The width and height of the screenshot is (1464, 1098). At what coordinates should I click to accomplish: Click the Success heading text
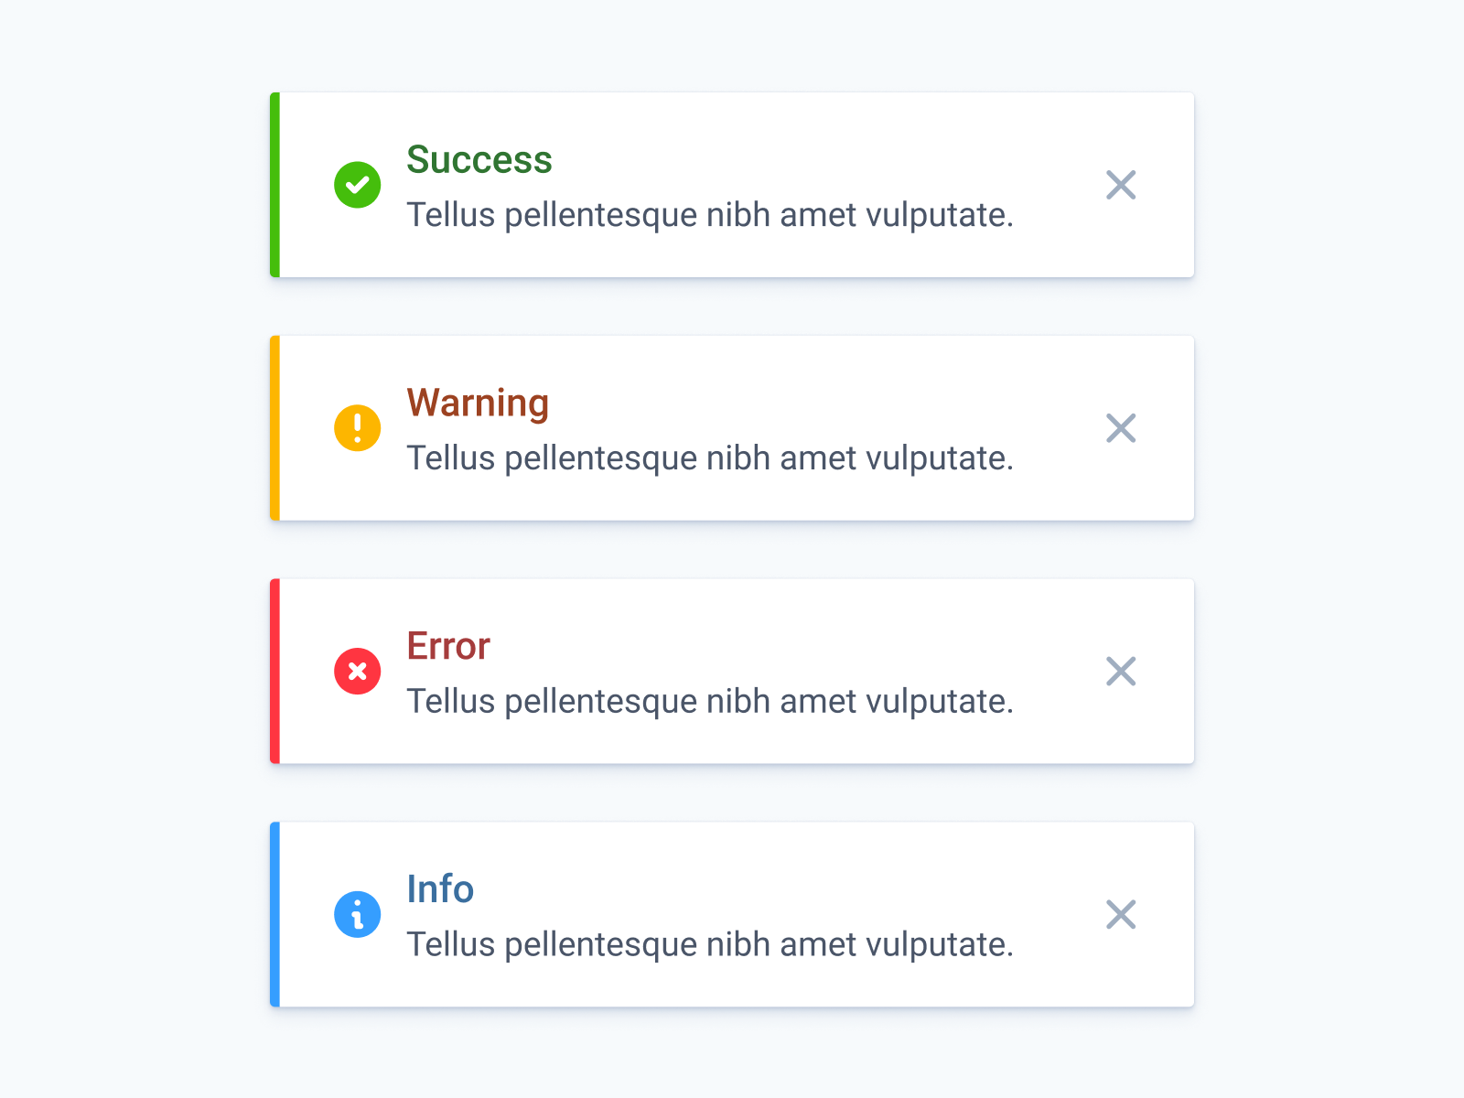click(479, 159)
